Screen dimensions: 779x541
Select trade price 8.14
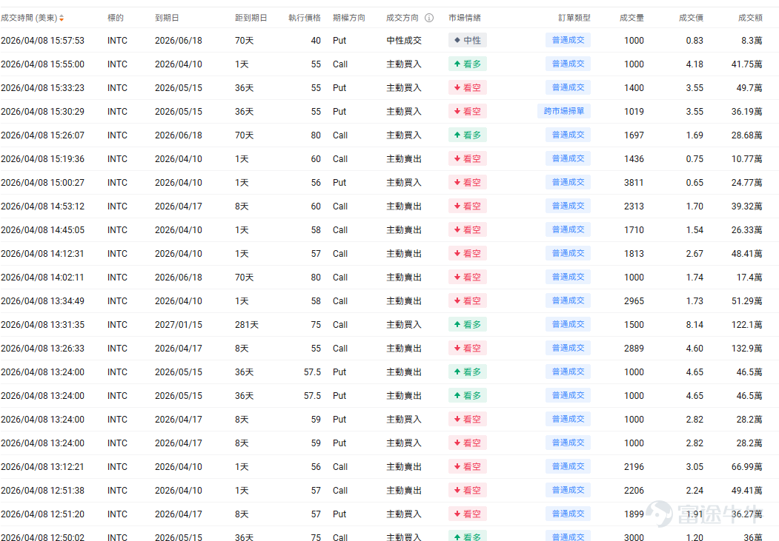pyautogui.click(x=695, y=325)
